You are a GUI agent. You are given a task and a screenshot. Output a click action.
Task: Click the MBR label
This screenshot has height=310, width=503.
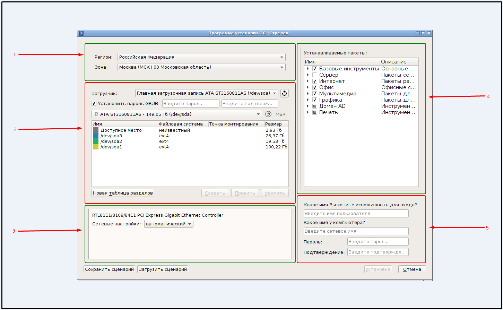click(x=280, y=114)
